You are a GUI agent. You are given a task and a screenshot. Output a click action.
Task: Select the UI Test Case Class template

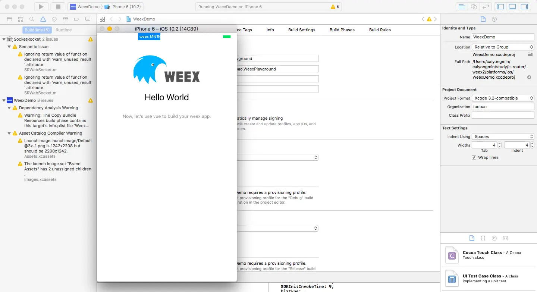click(489, 279)
